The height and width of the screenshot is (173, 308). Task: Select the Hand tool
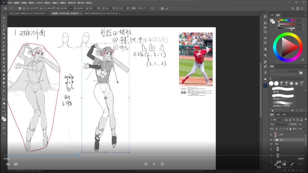coord(4,103)
